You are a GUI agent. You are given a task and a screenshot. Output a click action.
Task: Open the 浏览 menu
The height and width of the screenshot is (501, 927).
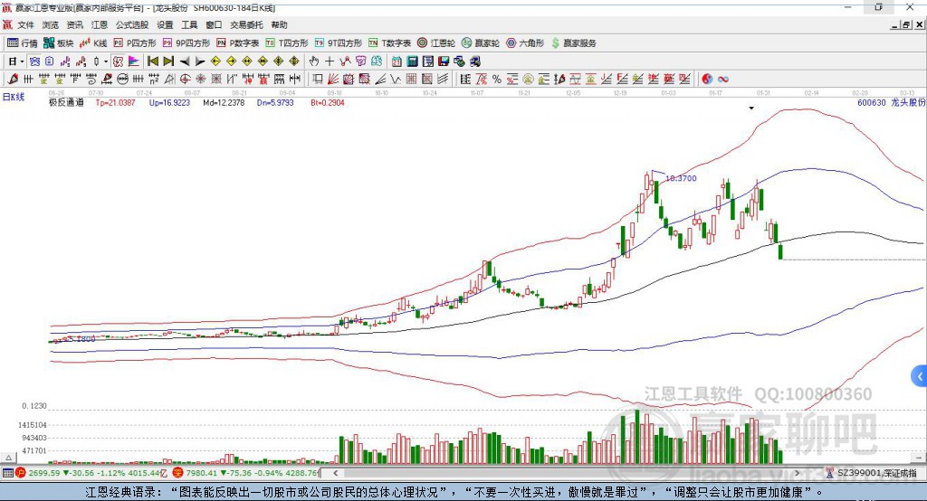(51, 24)
